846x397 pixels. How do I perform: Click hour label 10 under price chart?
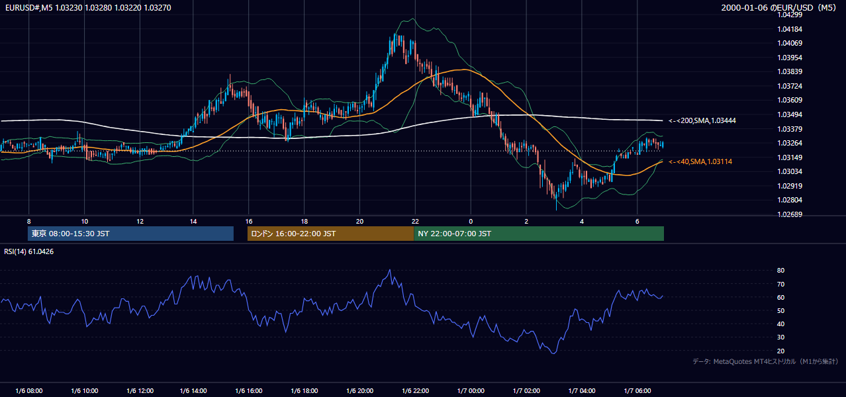click(84, 221)
